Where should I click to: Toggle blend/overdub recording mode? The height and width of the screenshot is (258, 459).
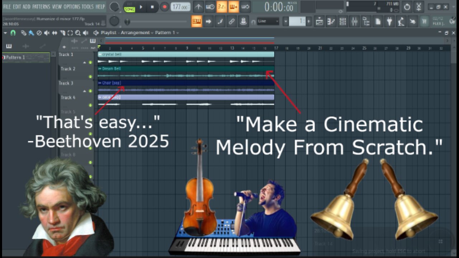[233, 7]
